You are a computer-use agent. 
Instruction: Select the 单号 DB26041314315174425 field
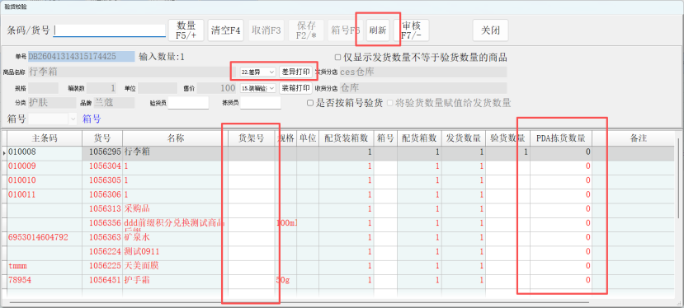tap(82, 57)
